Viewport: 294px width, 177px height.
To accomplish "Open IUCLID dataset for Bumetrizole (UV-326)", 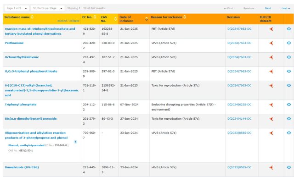I will [271, 168].
